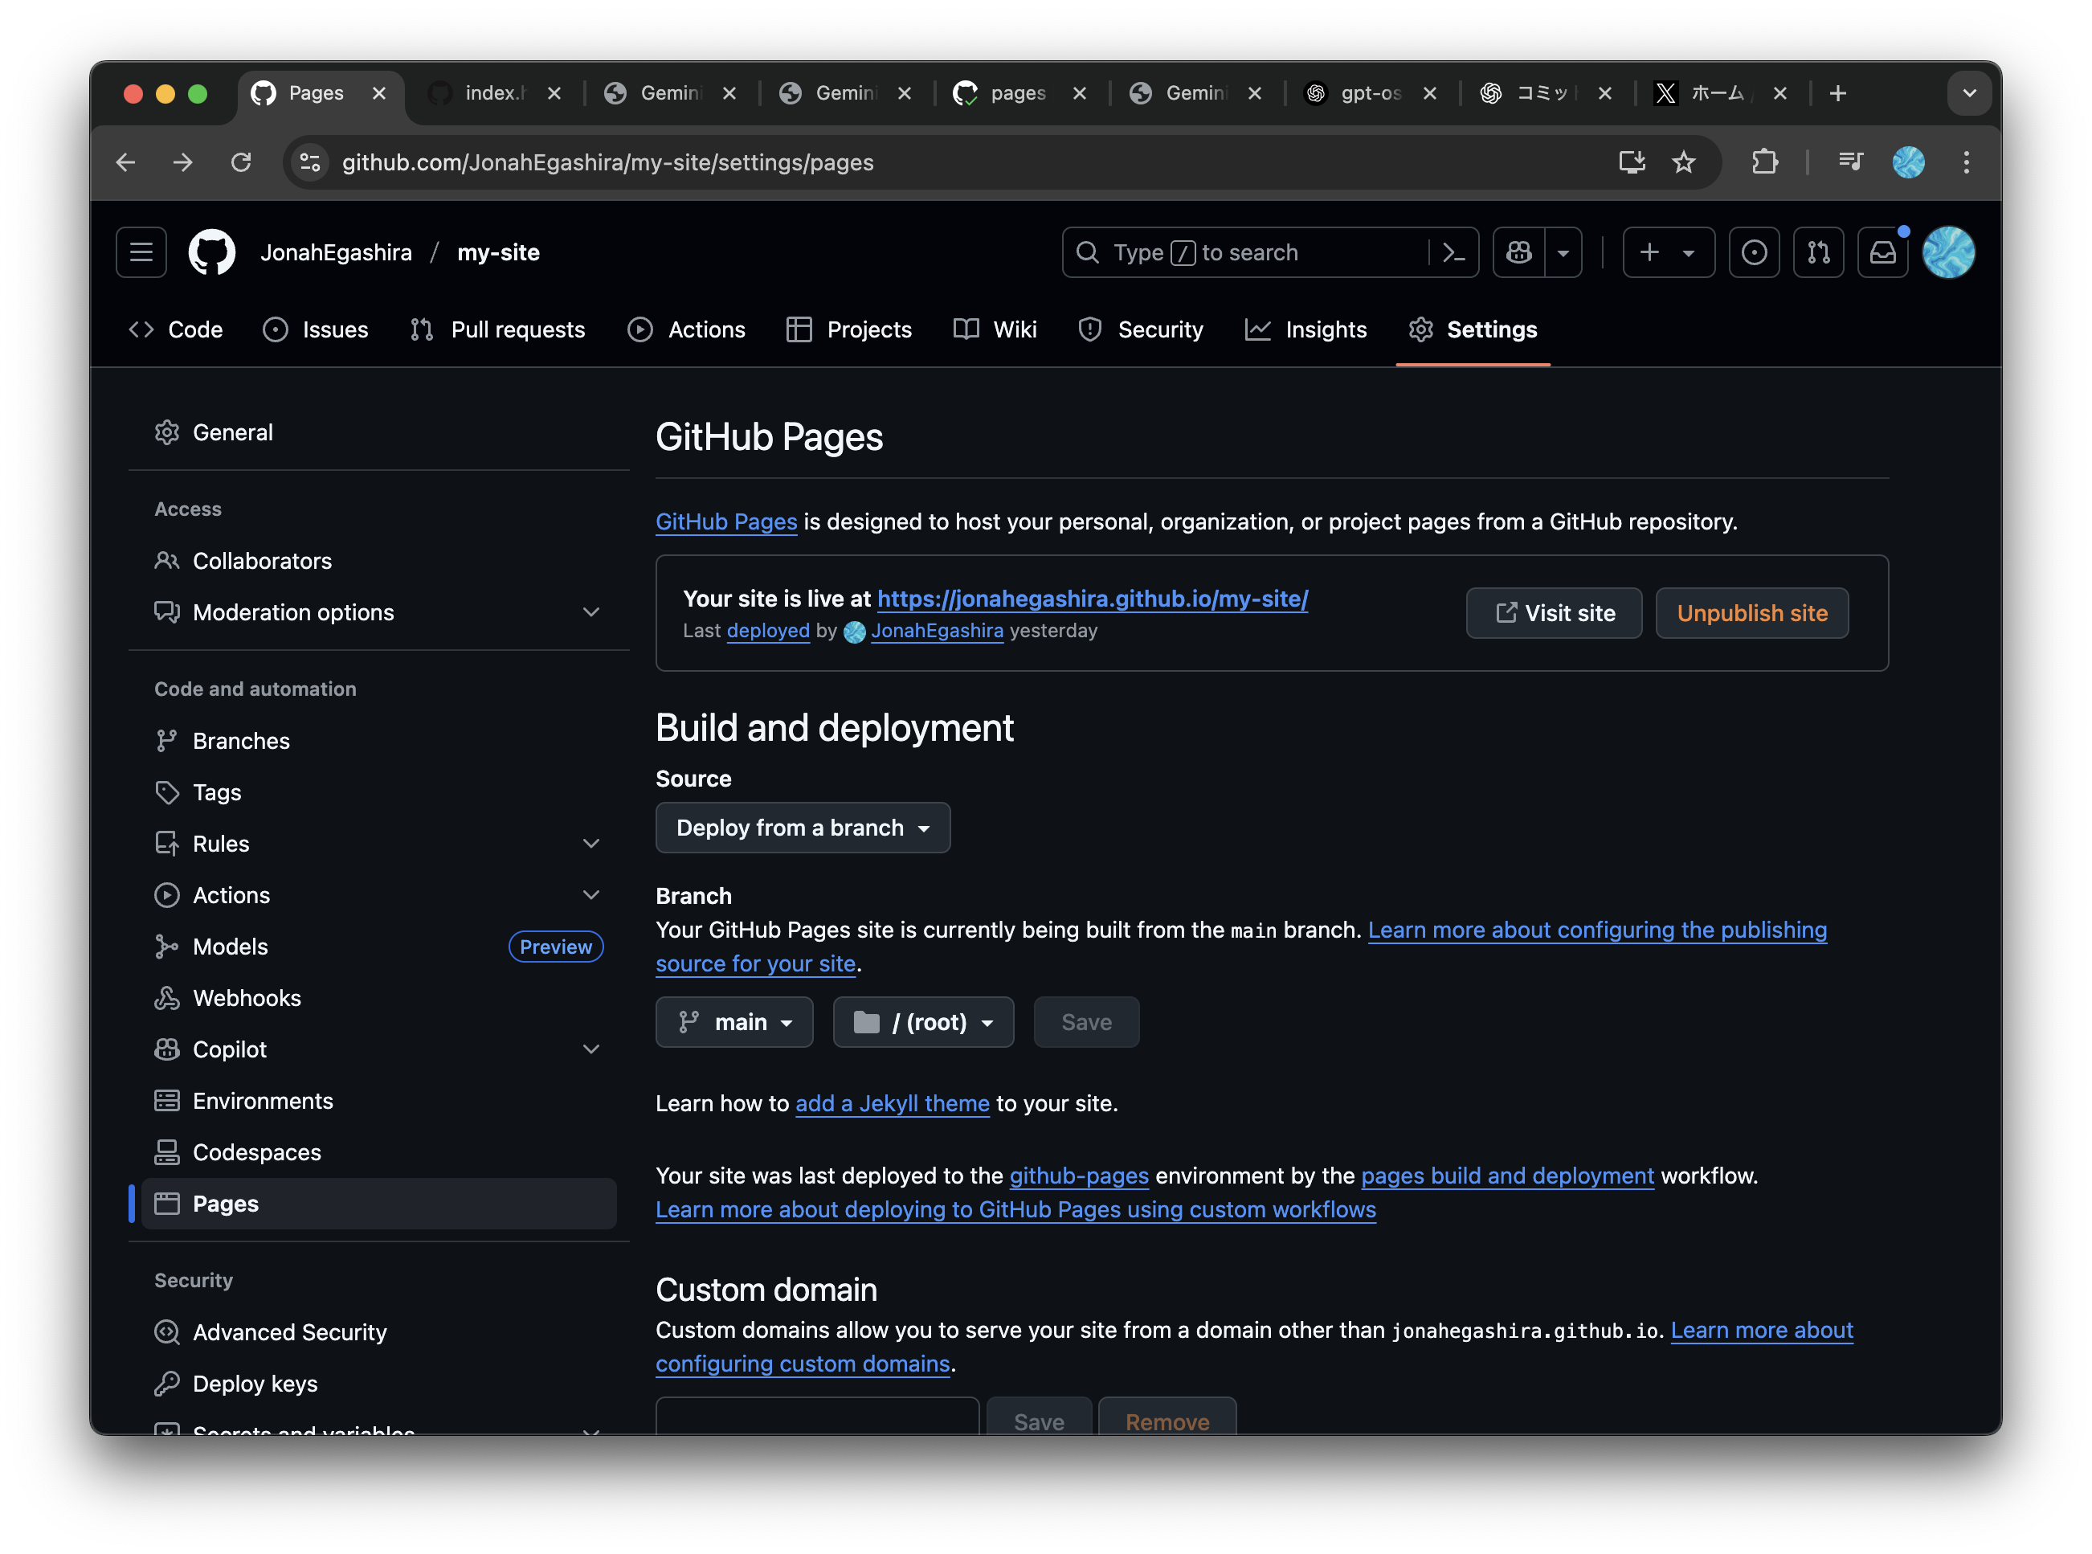This screenshot has width=2092, height=1554.
Task: Open the create new dropdown arrow
Action: (x=1690, y=252)
